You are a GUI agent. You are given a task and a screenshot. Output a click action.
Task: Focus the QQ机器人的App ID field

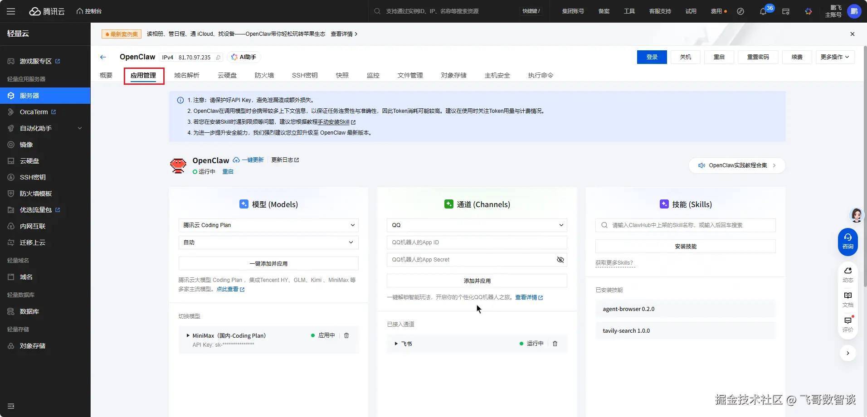pos(477,242)
